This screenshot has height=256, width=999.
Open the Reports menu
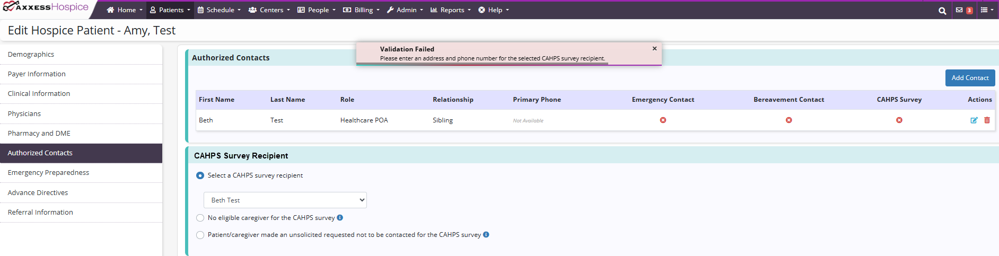tap(450, 10)
